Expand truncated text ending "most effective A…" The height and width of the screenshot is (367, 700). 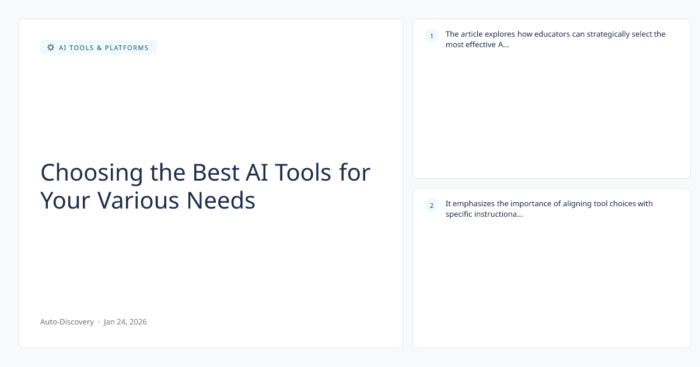pyautogui.click(x=477, y=44)
